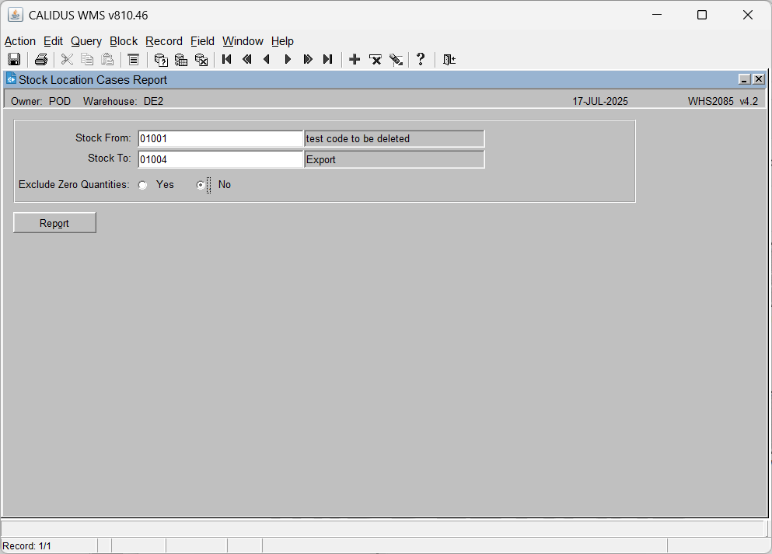Viewport: 772px width, 554px height.
Task: Click the Stock To input field
Action: (220, 159)
